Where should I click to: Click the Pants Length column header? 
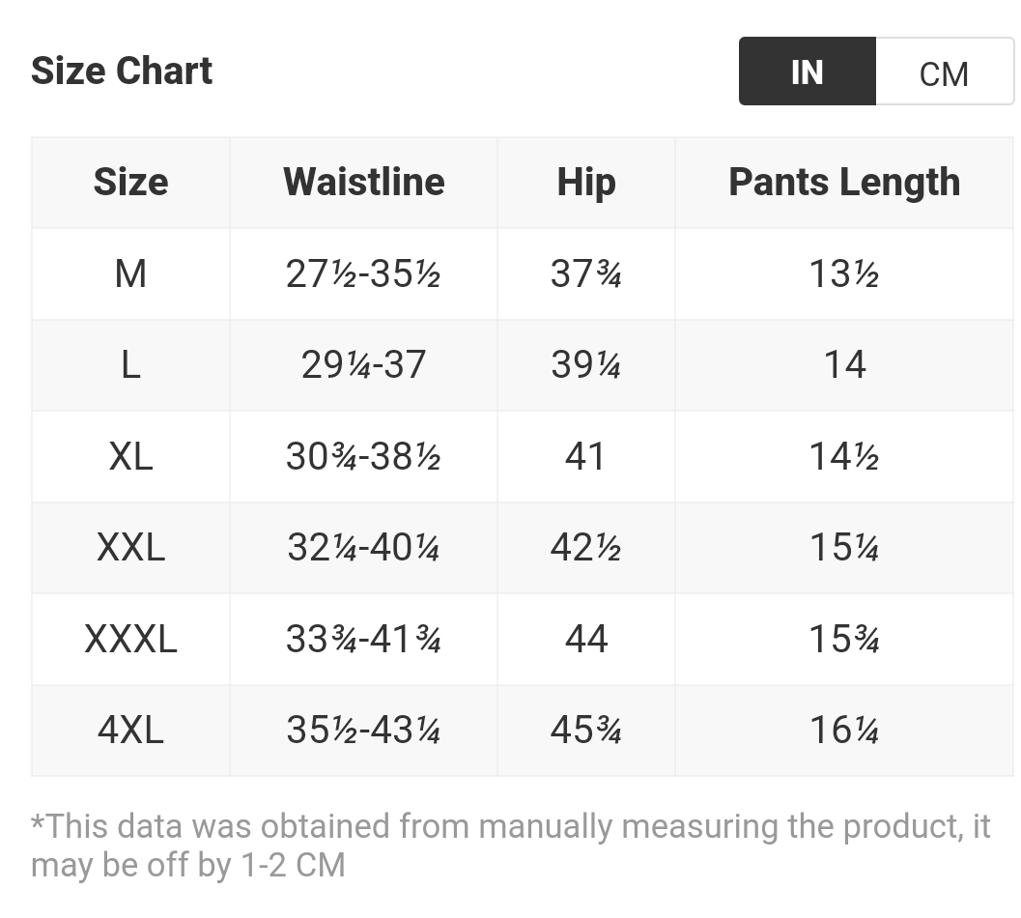[x=843, y=182]
